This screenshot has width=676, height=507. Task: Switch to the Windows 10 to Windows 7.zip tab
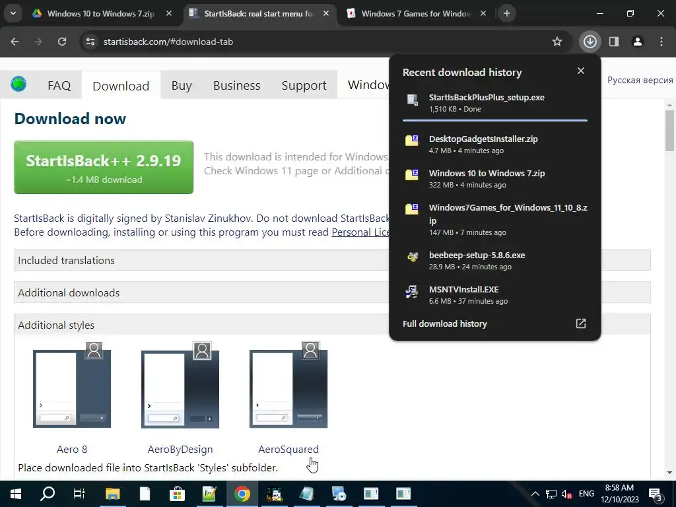(x=102, y=13)
